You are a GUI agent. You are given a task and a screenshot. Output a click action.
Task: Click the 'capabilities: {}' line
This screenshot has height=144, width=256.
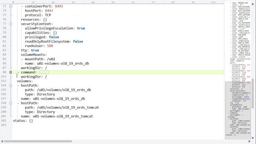(x=41, y=33)
